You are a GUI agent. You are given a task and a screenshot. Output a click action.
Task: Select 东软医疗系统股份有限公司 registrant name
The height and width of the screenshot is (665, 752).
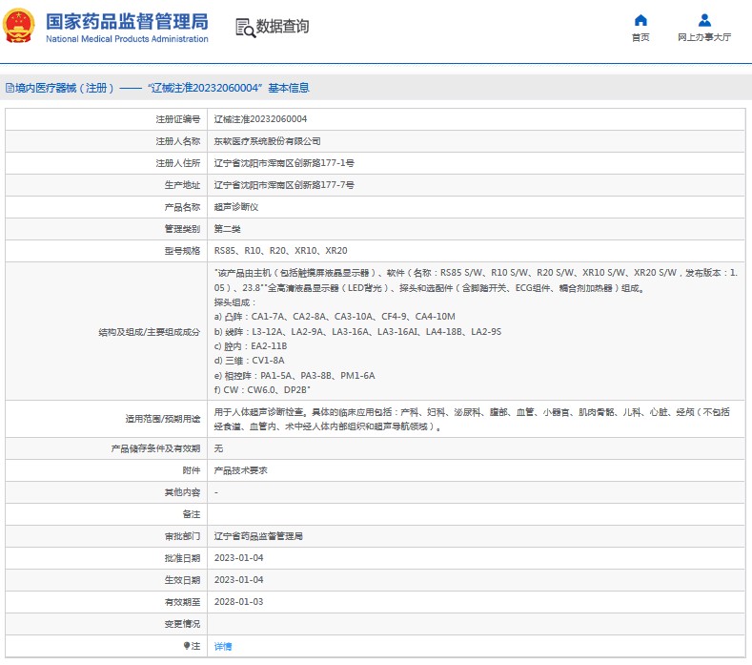point(267,141)
